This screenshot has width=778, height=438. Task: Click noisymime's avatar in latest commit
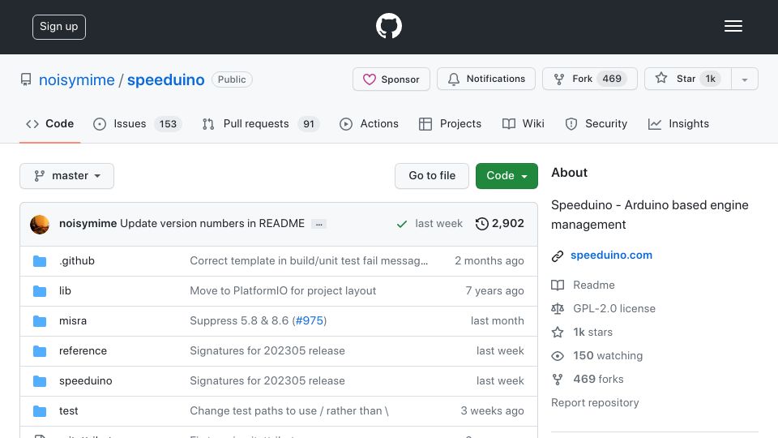[x=40, y=224]
